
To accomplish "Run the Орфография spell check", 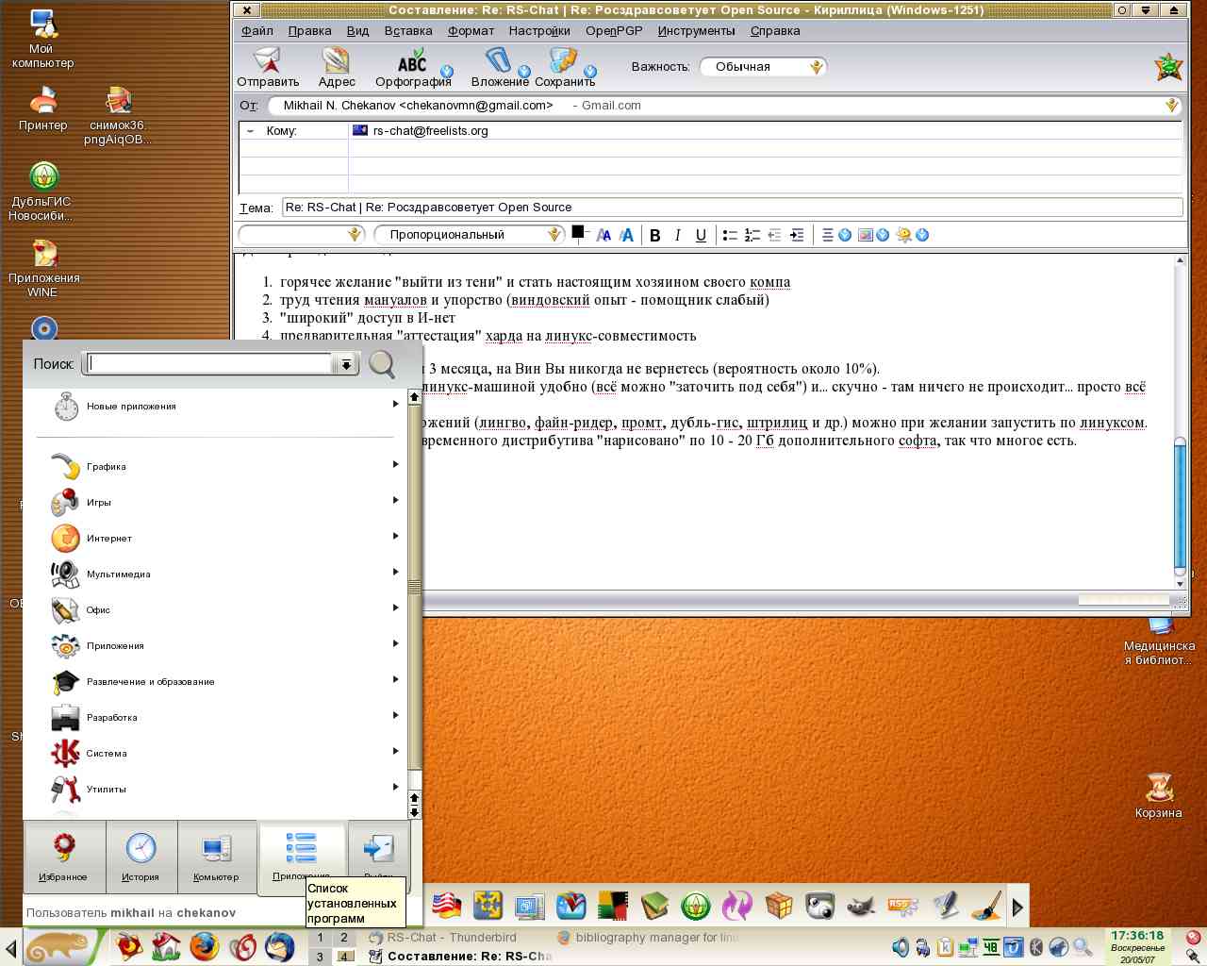I will pyautogui.click(x=412, y=62).
